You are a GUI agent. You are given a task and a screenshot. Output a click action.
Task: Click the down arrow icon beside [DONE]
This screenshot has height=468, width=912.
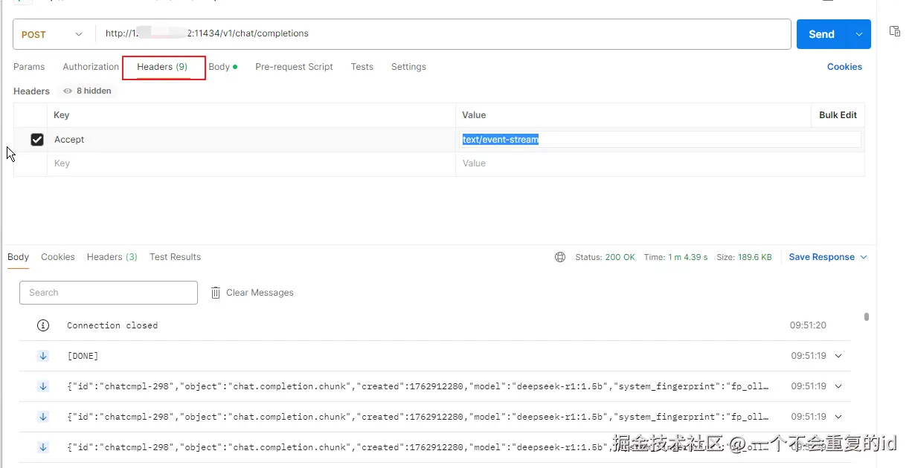[x=43, y=356]
